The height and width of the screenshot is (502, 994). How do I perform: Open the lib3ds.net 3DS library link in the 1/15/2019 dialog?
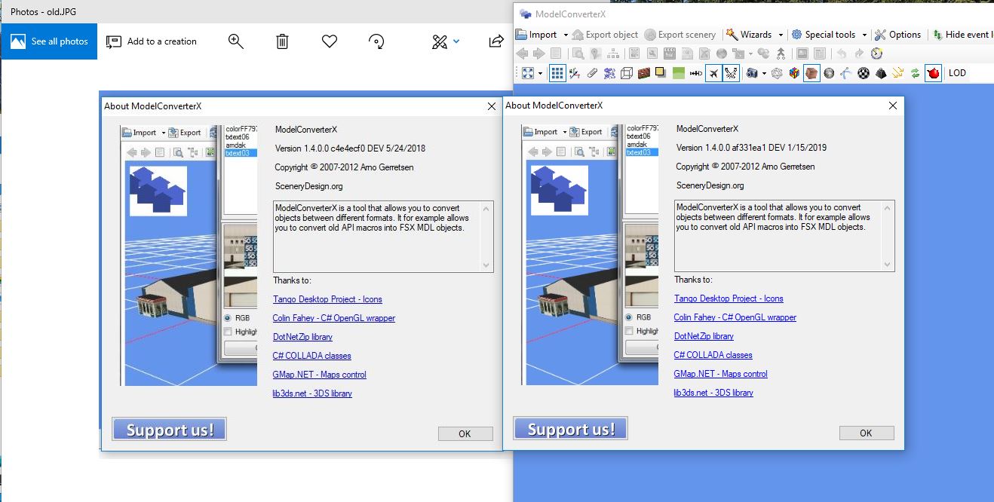pos(713,393)
